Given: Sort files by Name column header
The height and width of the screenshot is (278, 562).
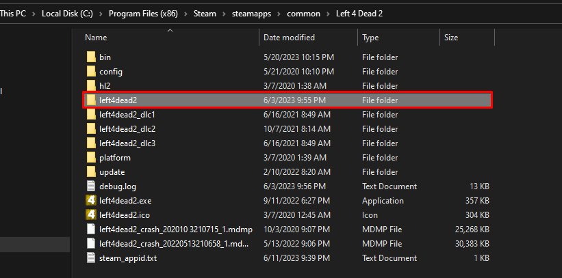Looking at the screenshot, I should pos(97,38).
